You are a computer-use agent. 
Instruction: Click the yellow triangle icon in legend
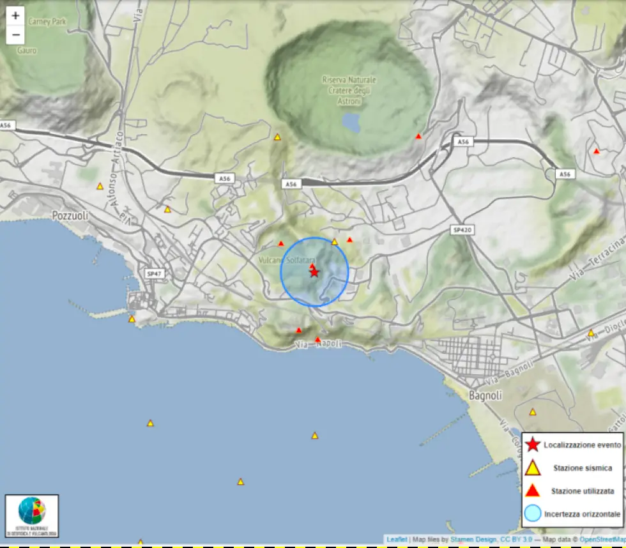pos(533,468)
